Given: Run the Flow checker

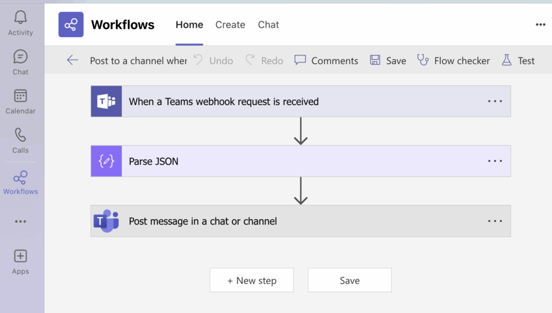Looking at the screenshot, I should 454,60.
